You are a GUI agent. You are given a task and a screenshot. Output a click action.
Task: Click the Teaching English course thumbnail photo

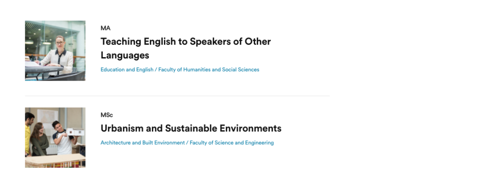click(55, 50)
